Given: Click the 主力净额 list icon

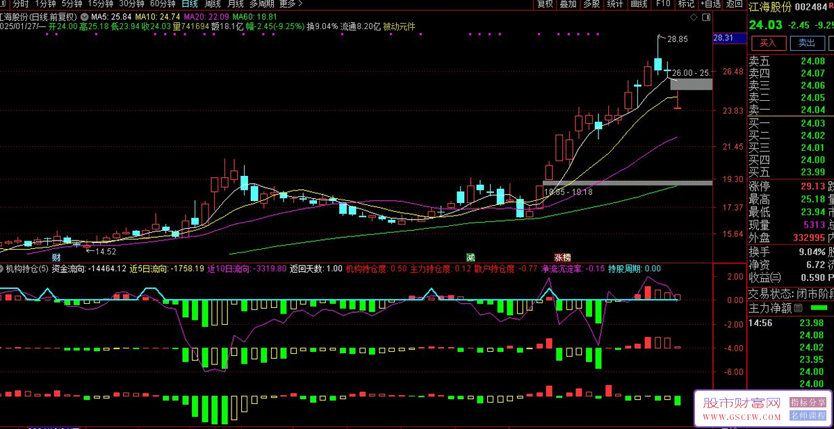Looking at the screenshot, I should pyautogui.click(x=798, y=308).
